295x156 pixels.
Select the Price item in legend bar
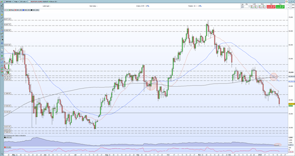(11, 10)
